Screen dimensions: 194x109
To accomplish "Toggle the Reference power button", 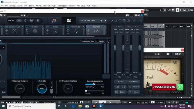I will click(130, 87).
